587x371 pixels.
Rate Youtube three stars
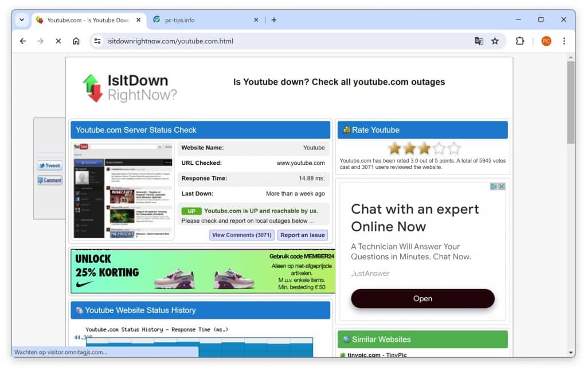coord(424,148)
